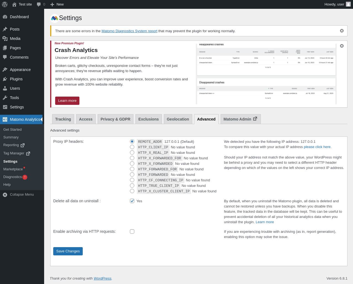Open the Geolocation tab

[x=178, y=119]
